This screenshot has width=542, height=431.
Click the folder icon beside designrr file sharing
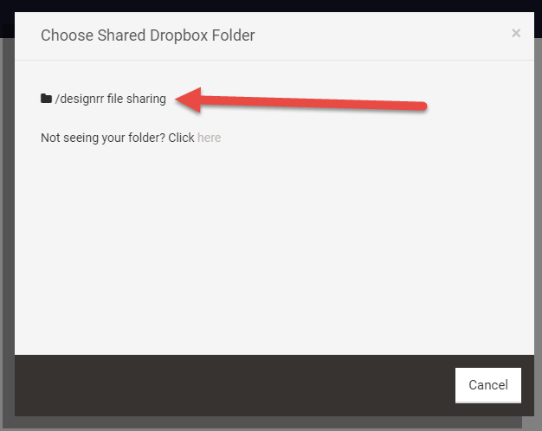point(46,99)
